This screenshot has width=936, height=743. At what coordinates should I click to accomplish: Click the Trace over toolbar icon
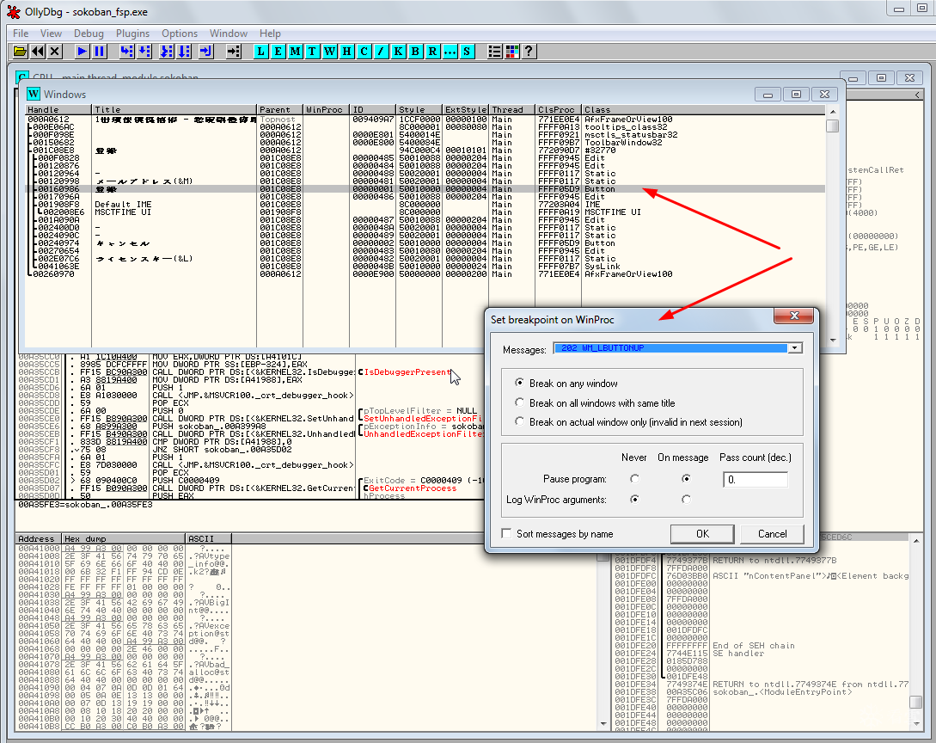pos(185,52)
